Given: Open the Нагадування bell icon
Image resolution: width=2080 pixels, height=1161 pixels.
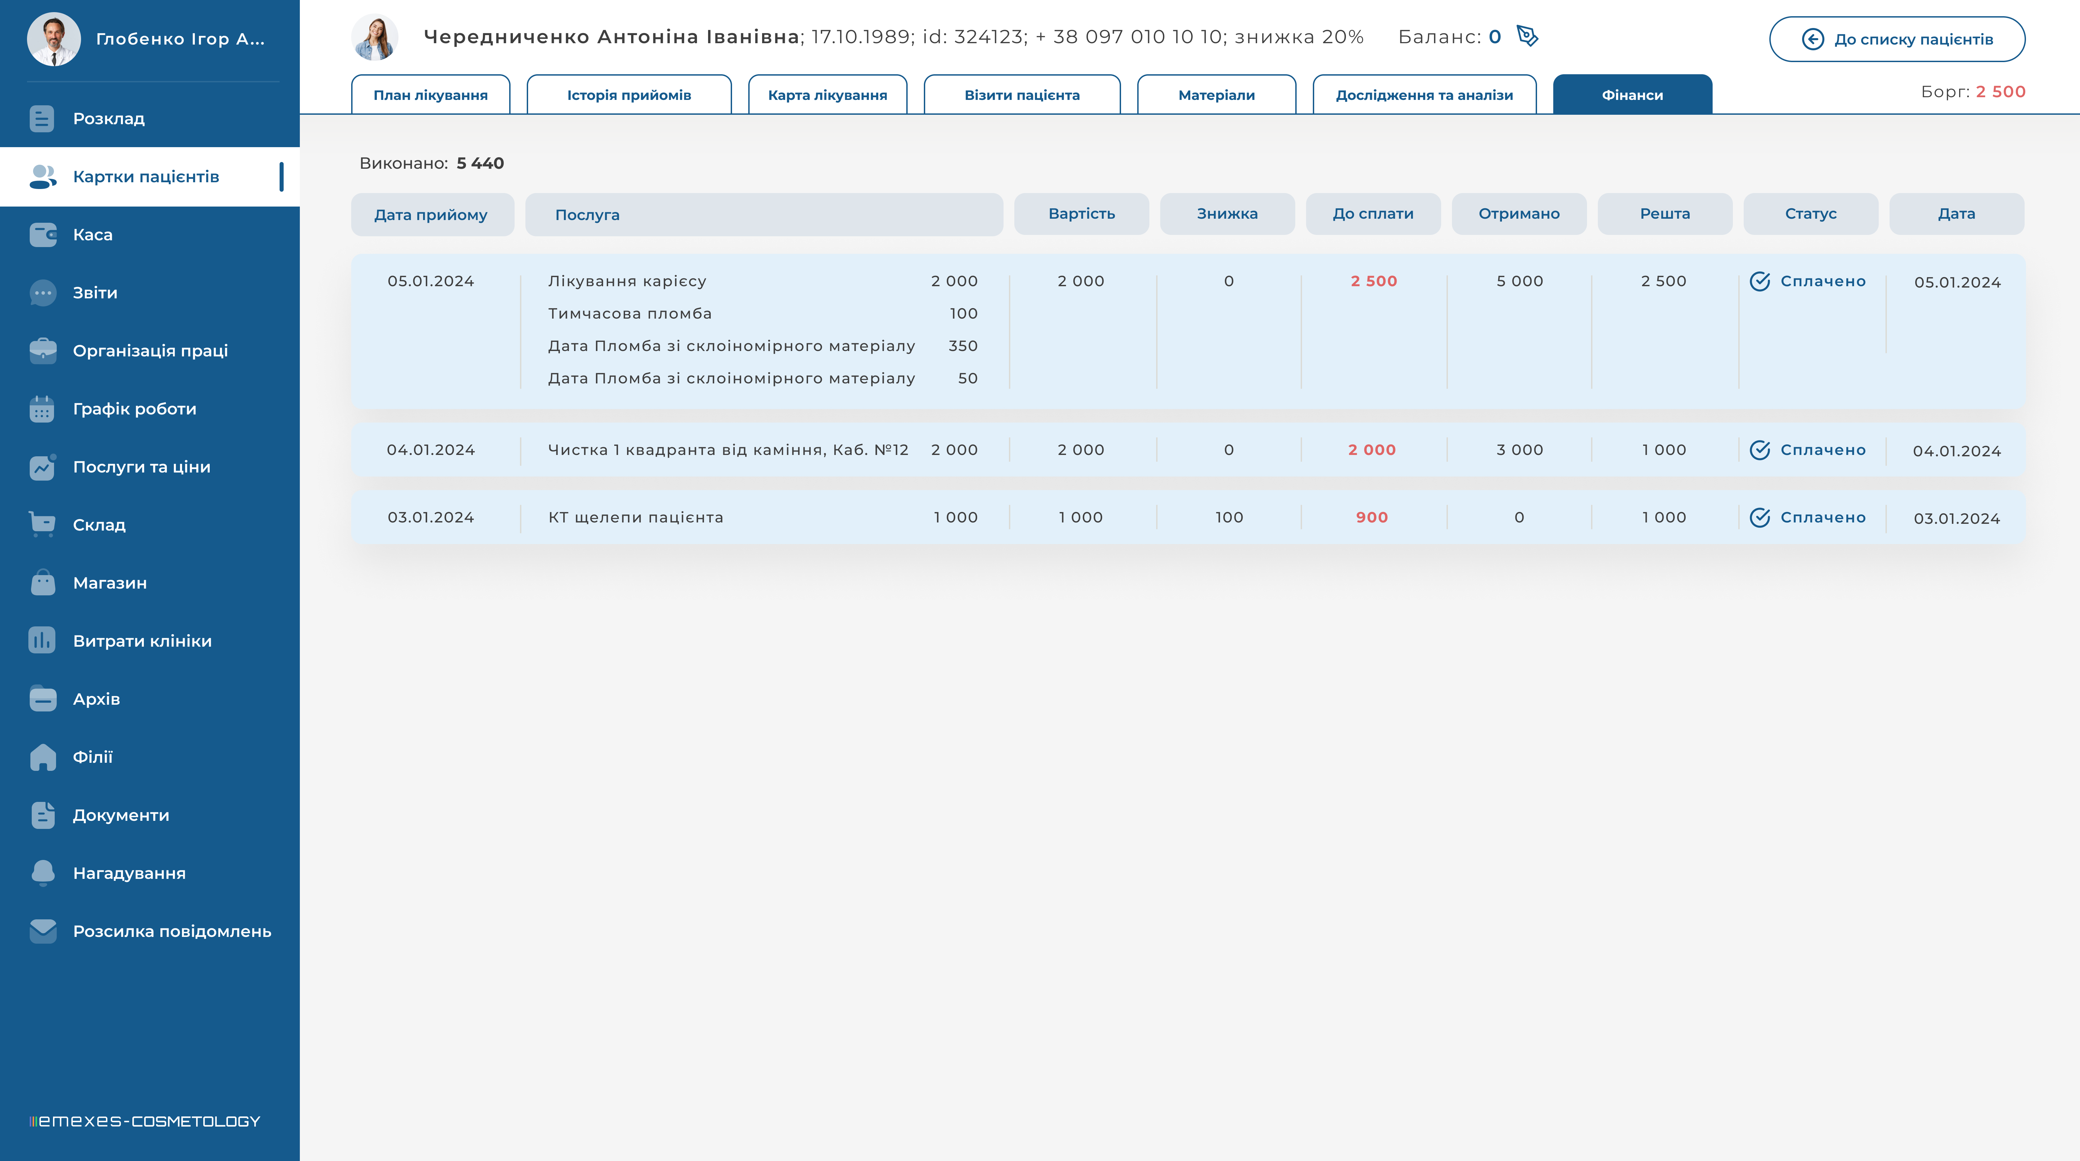Looking at the screenshot, I should pos(43,873).
